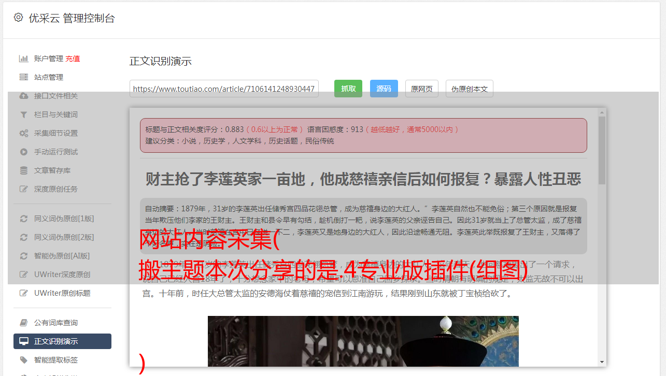Click the scrollbar down arrow
The image size is (666, 376).
tap(602, 362)
